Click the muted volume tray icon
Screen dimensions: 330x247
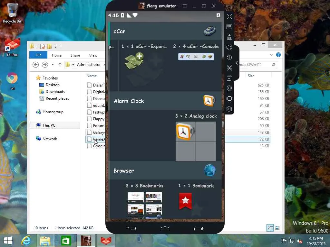(299, 241)
